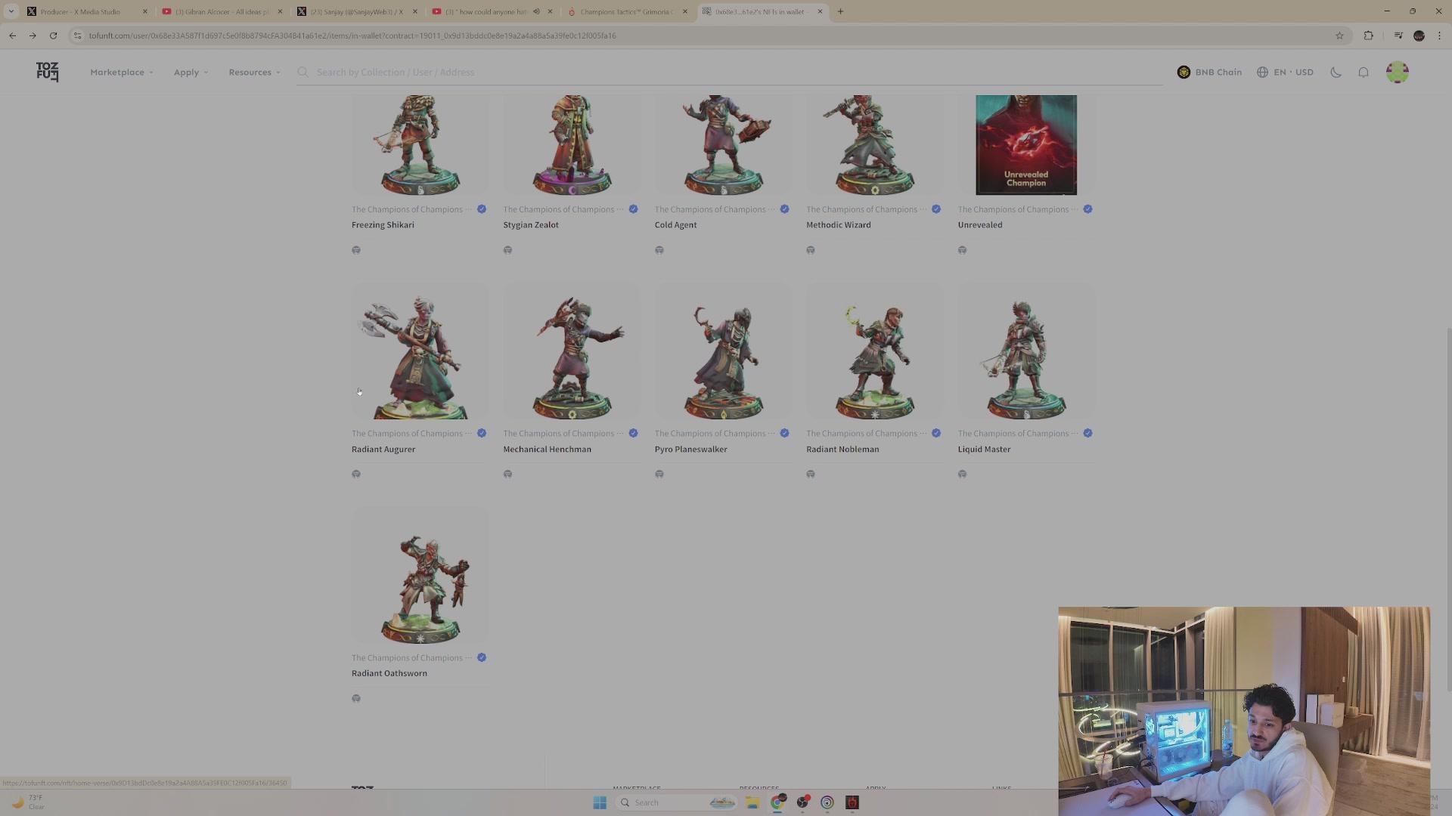This screenshot has width=1452, height=816.
Task: Open the Pyro Planeswalker NFT
Action: pyautogui.click(x=723, y=351)
